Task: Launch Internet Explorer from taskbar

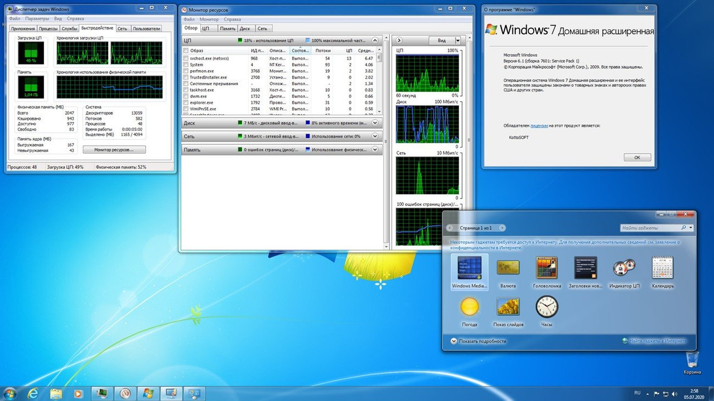Action: tap(33, 393)
